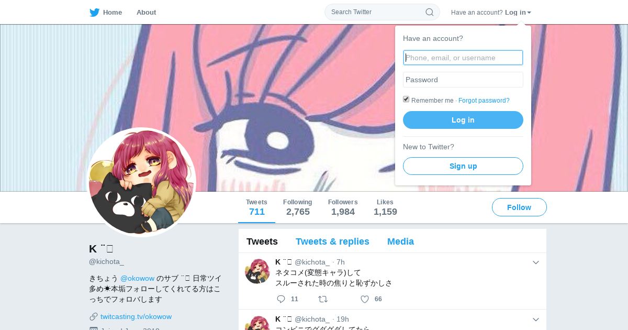
Task: Reply to the first tweet
Action: 281,299
